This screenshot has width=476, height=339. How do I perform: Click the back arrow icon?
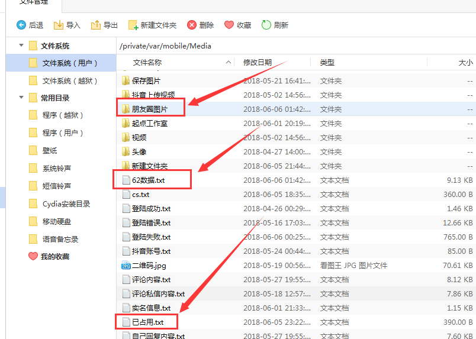[21, 25]
